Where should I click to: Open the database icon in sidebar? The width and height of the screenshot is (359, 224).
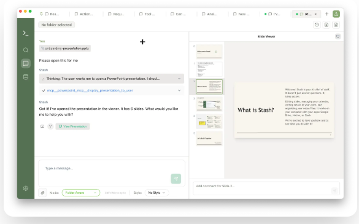click(x=26, y=77)
